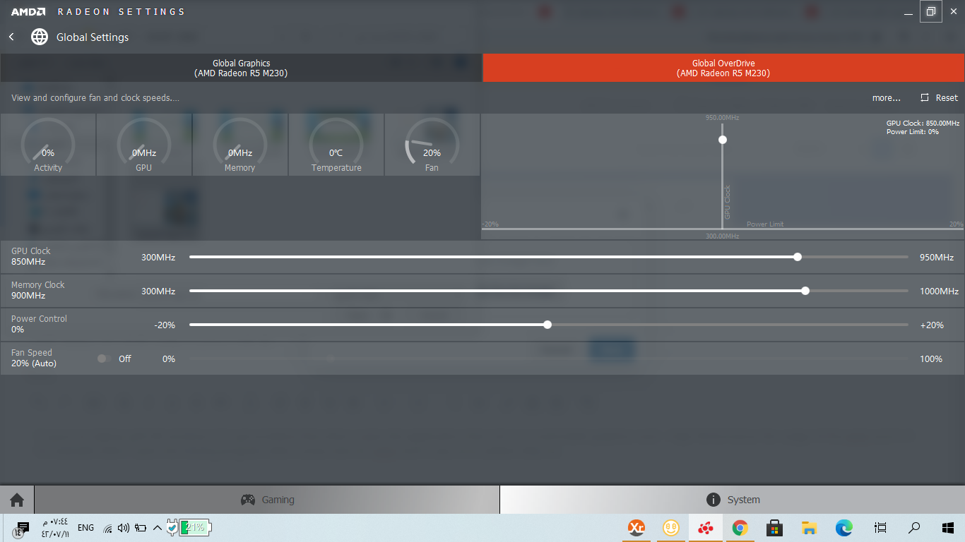
Task: Click the View and configure fan description text
Action: [95, 98]
